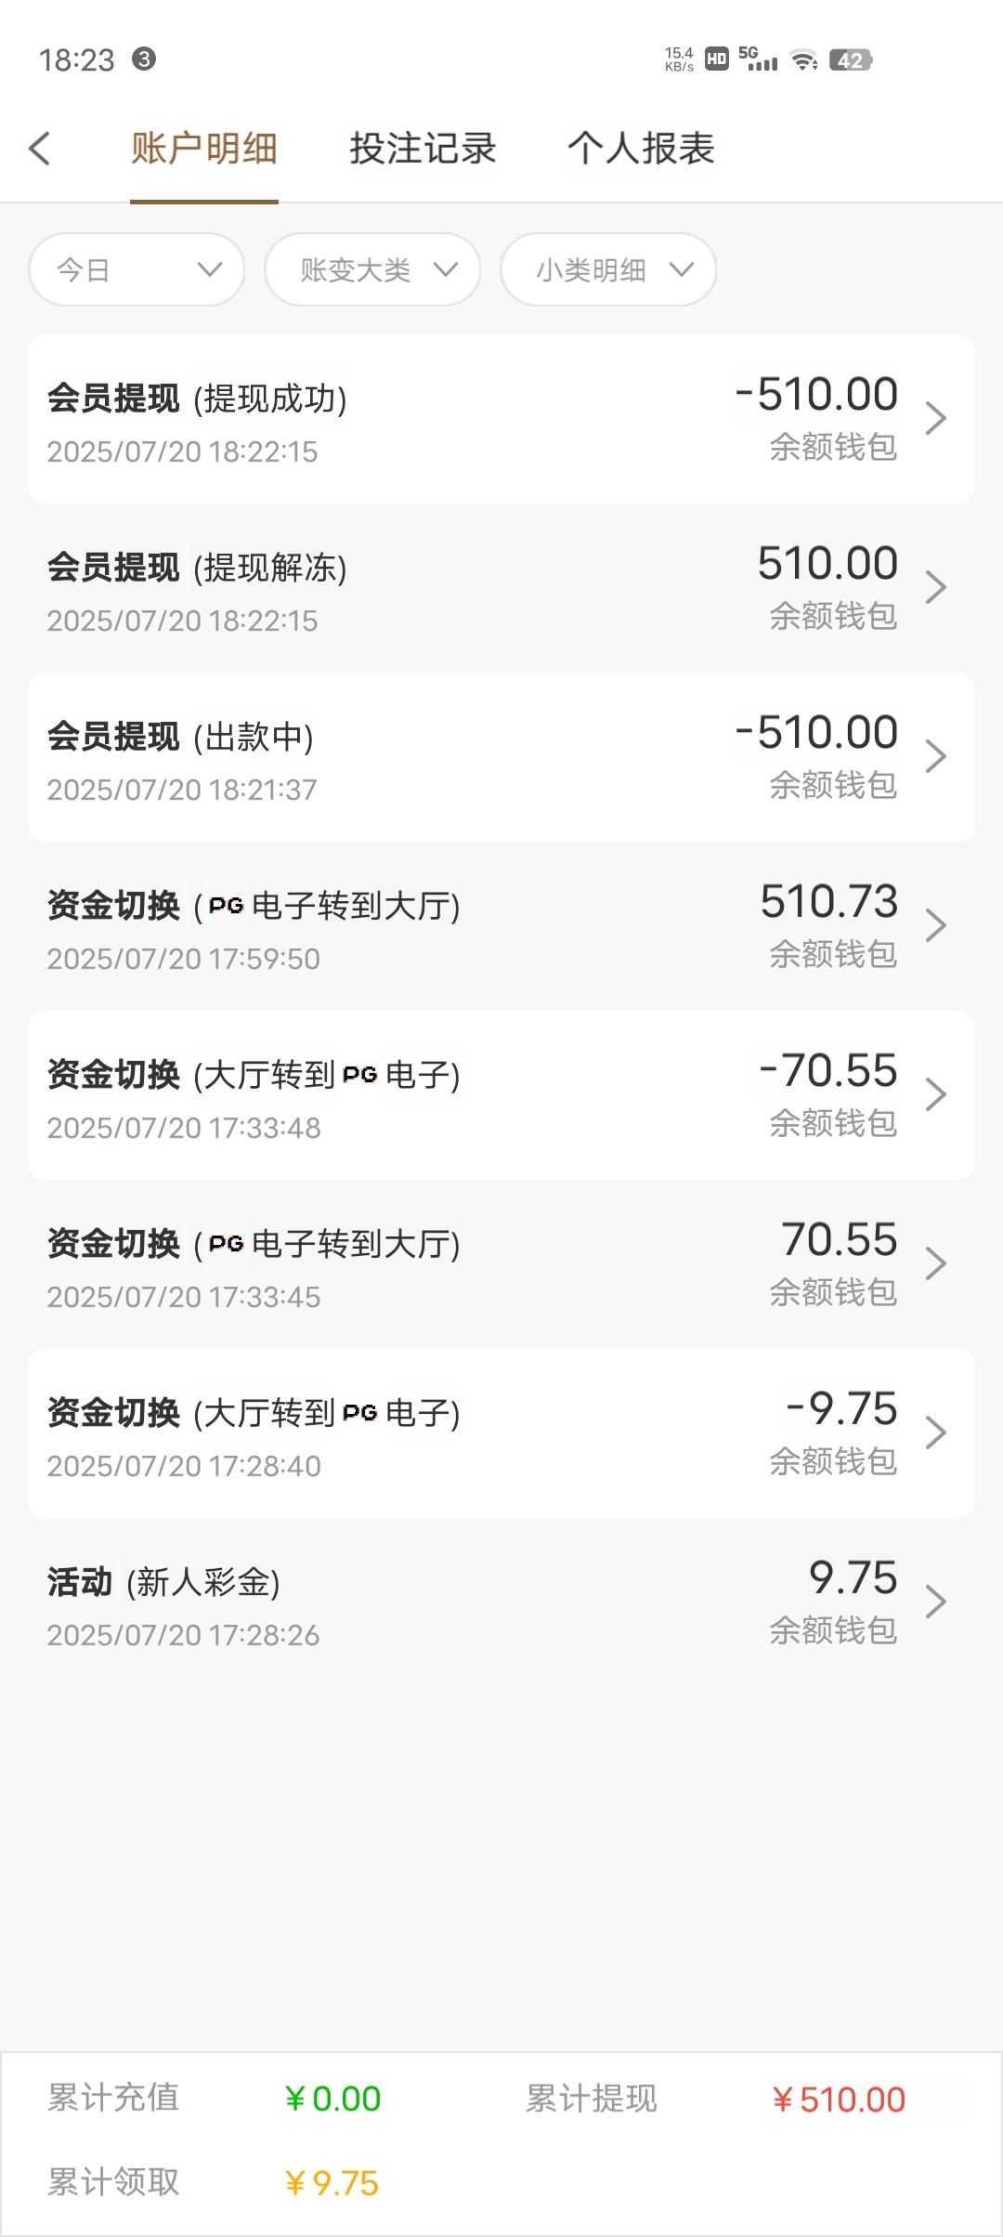The width and height of the screenshot is (1003, 2237).
Task: Tap the 累计提现 total amount ¥510.00
Action: [x=839, y=2100]
